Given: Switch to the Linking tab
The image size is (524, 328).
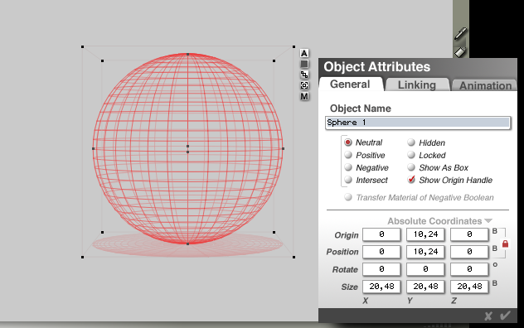Looking at the screenshot, I should [417, 84].
